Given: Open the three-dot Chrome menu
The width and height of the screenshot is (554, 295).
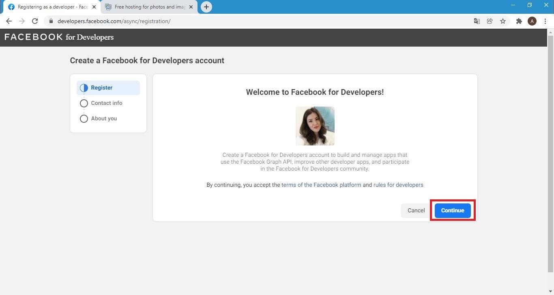Looking at the screenshot, I should coord(545,21).
